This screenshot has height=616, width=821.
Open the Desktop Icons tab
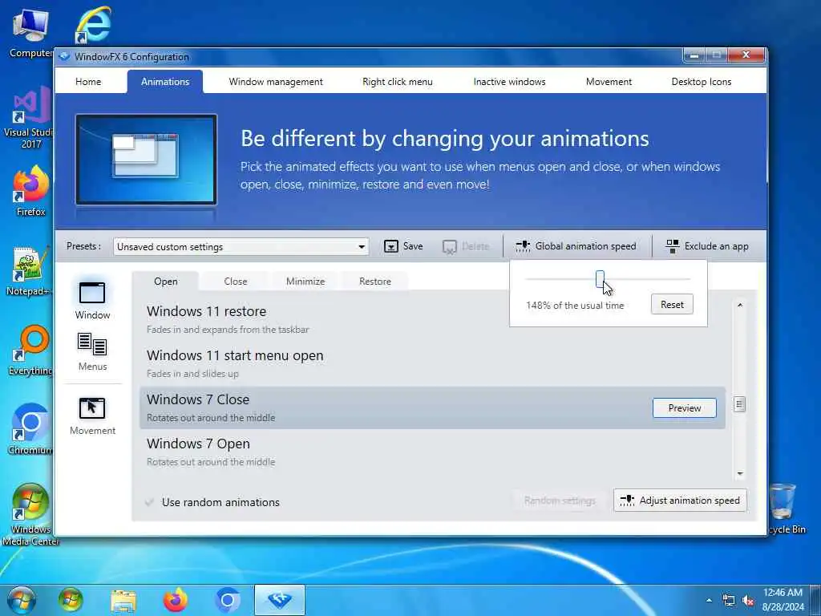(701, 82)
